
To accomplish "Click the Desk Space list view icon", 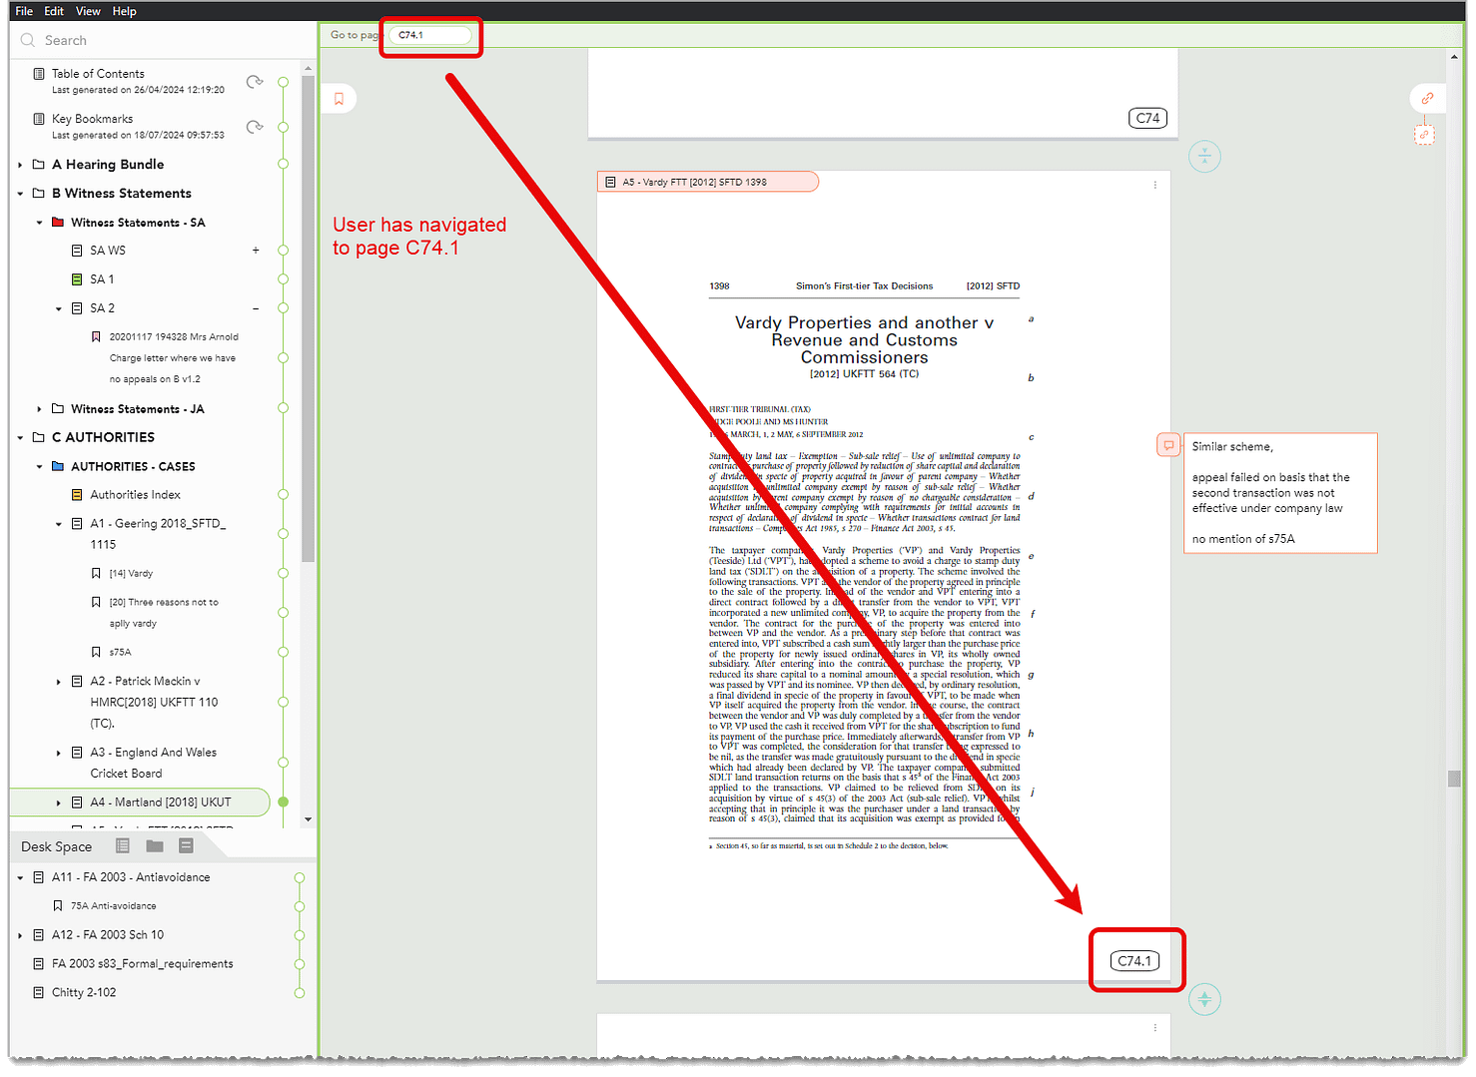I will click(123, 846).
